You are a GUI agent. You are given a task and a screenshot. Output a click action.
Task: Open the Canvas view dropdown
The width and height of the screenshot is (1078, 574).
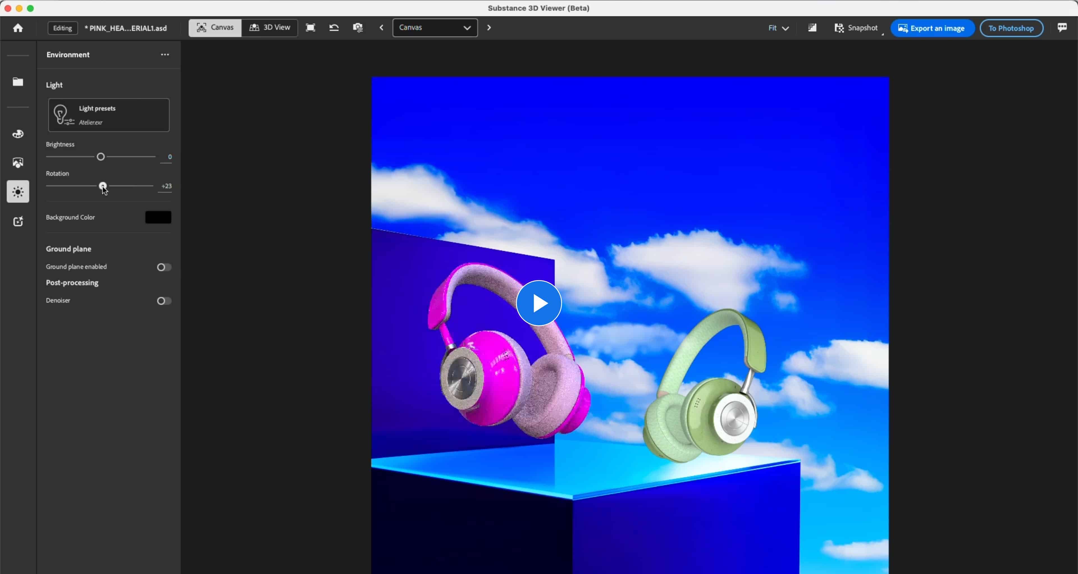(435, 28)
